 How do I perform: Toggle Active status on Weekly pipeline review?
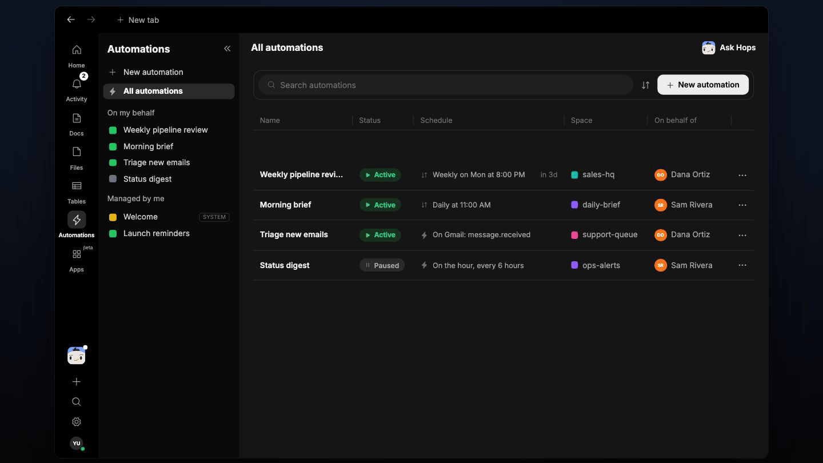(x=380, y=175)
